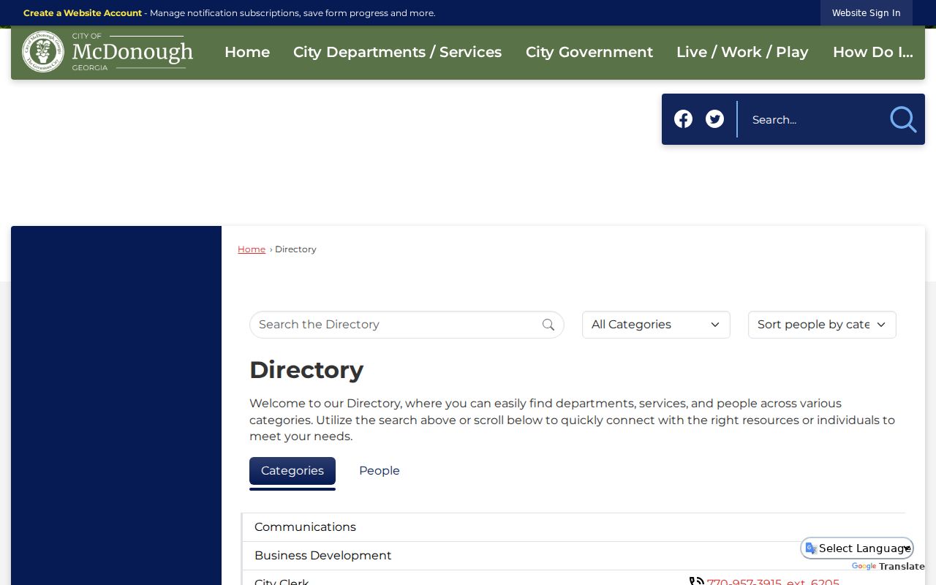Open the Select Language dropdown
The image size is (936, 585).
857,548
